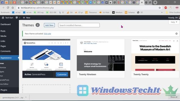Dismiss the theme activated notice

176,34
